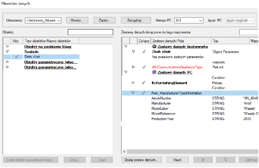Click the move down triangle button
The image size is (259, 168).
(x=226, y=160)
